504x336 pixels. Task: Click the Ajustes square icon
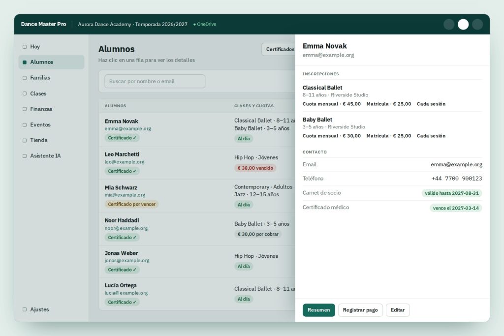pyautogui.click(x=25, y=309)
